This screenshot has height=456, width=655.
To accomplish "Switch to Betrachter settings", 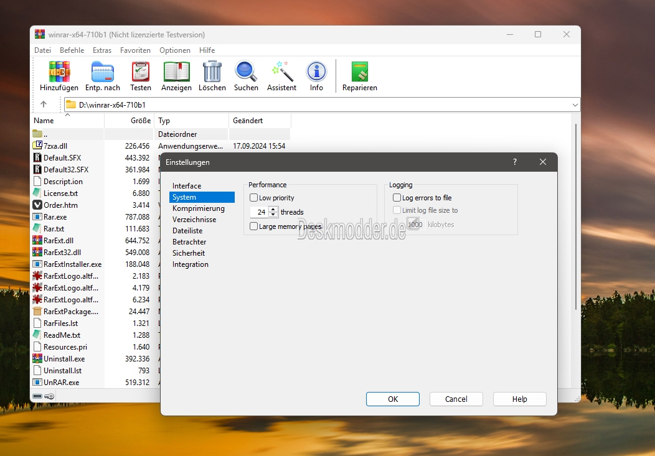I will click(202, 242).
